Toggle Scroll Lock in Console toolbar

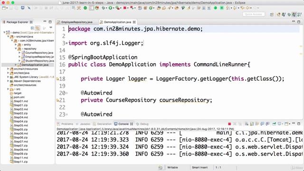pos(252,123)
